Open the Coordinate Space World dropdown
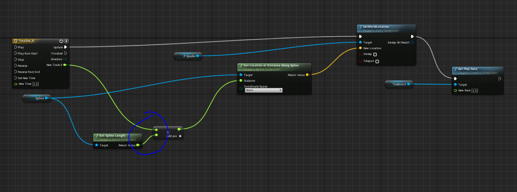 [263, 90]
